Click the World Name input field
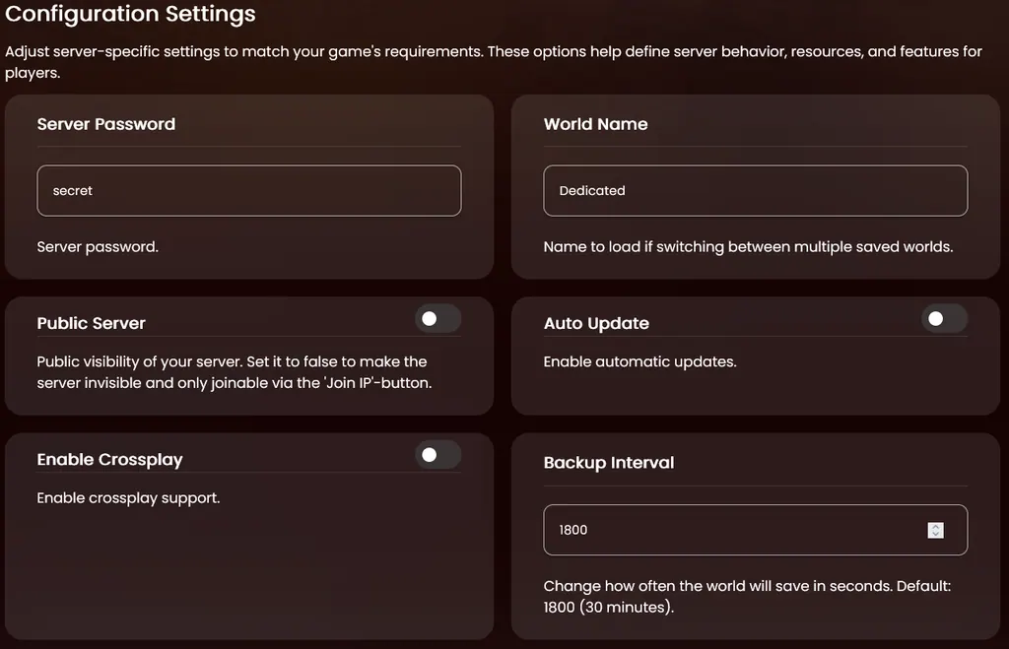Image resolution: width=1009 pixels, height=649 pixels. tap(756, 190)
